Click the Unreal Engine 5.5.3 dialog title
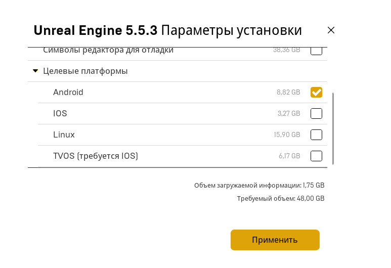 tap(167, 30)
